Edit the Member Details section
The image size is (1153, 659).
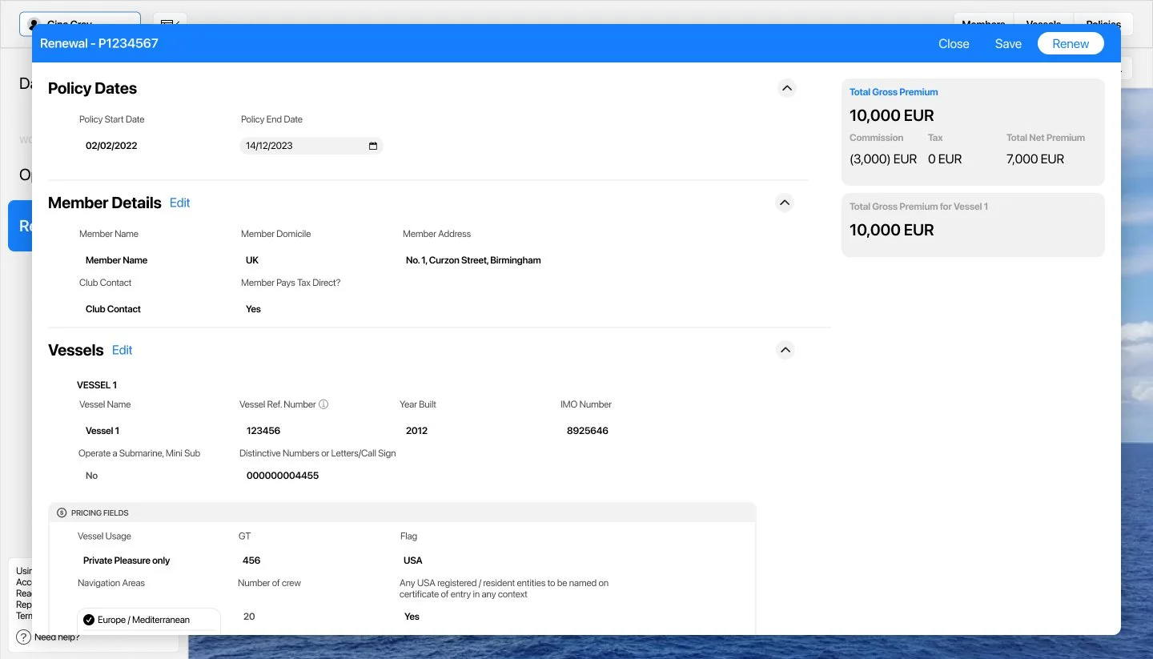pos(179,203)
